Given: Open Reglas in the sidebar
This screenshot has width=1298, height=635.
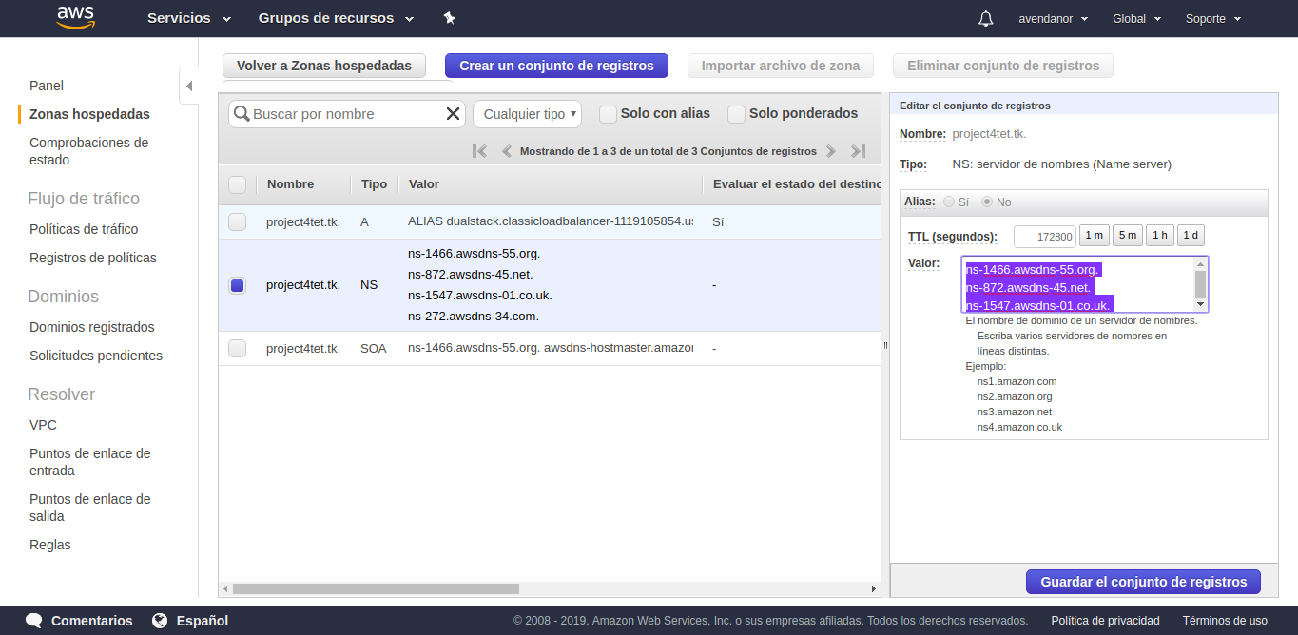Looking at the screenshot, I should 50,545.
